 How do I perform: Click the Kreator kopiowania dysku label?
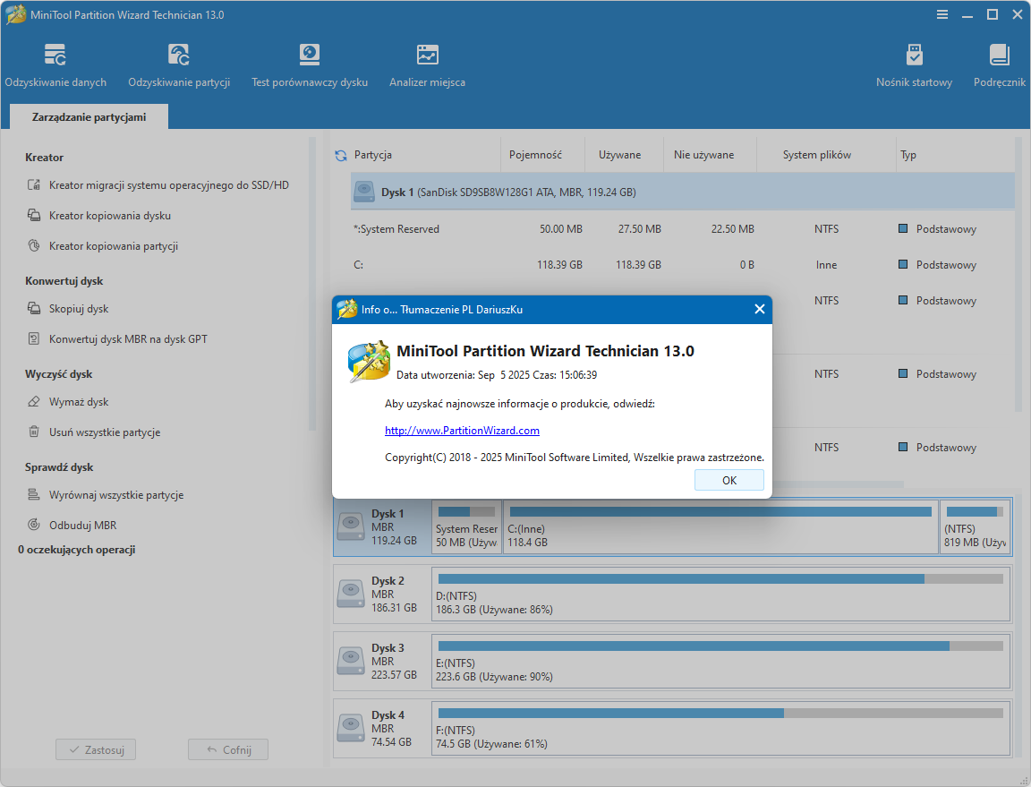tap(110, 215)
